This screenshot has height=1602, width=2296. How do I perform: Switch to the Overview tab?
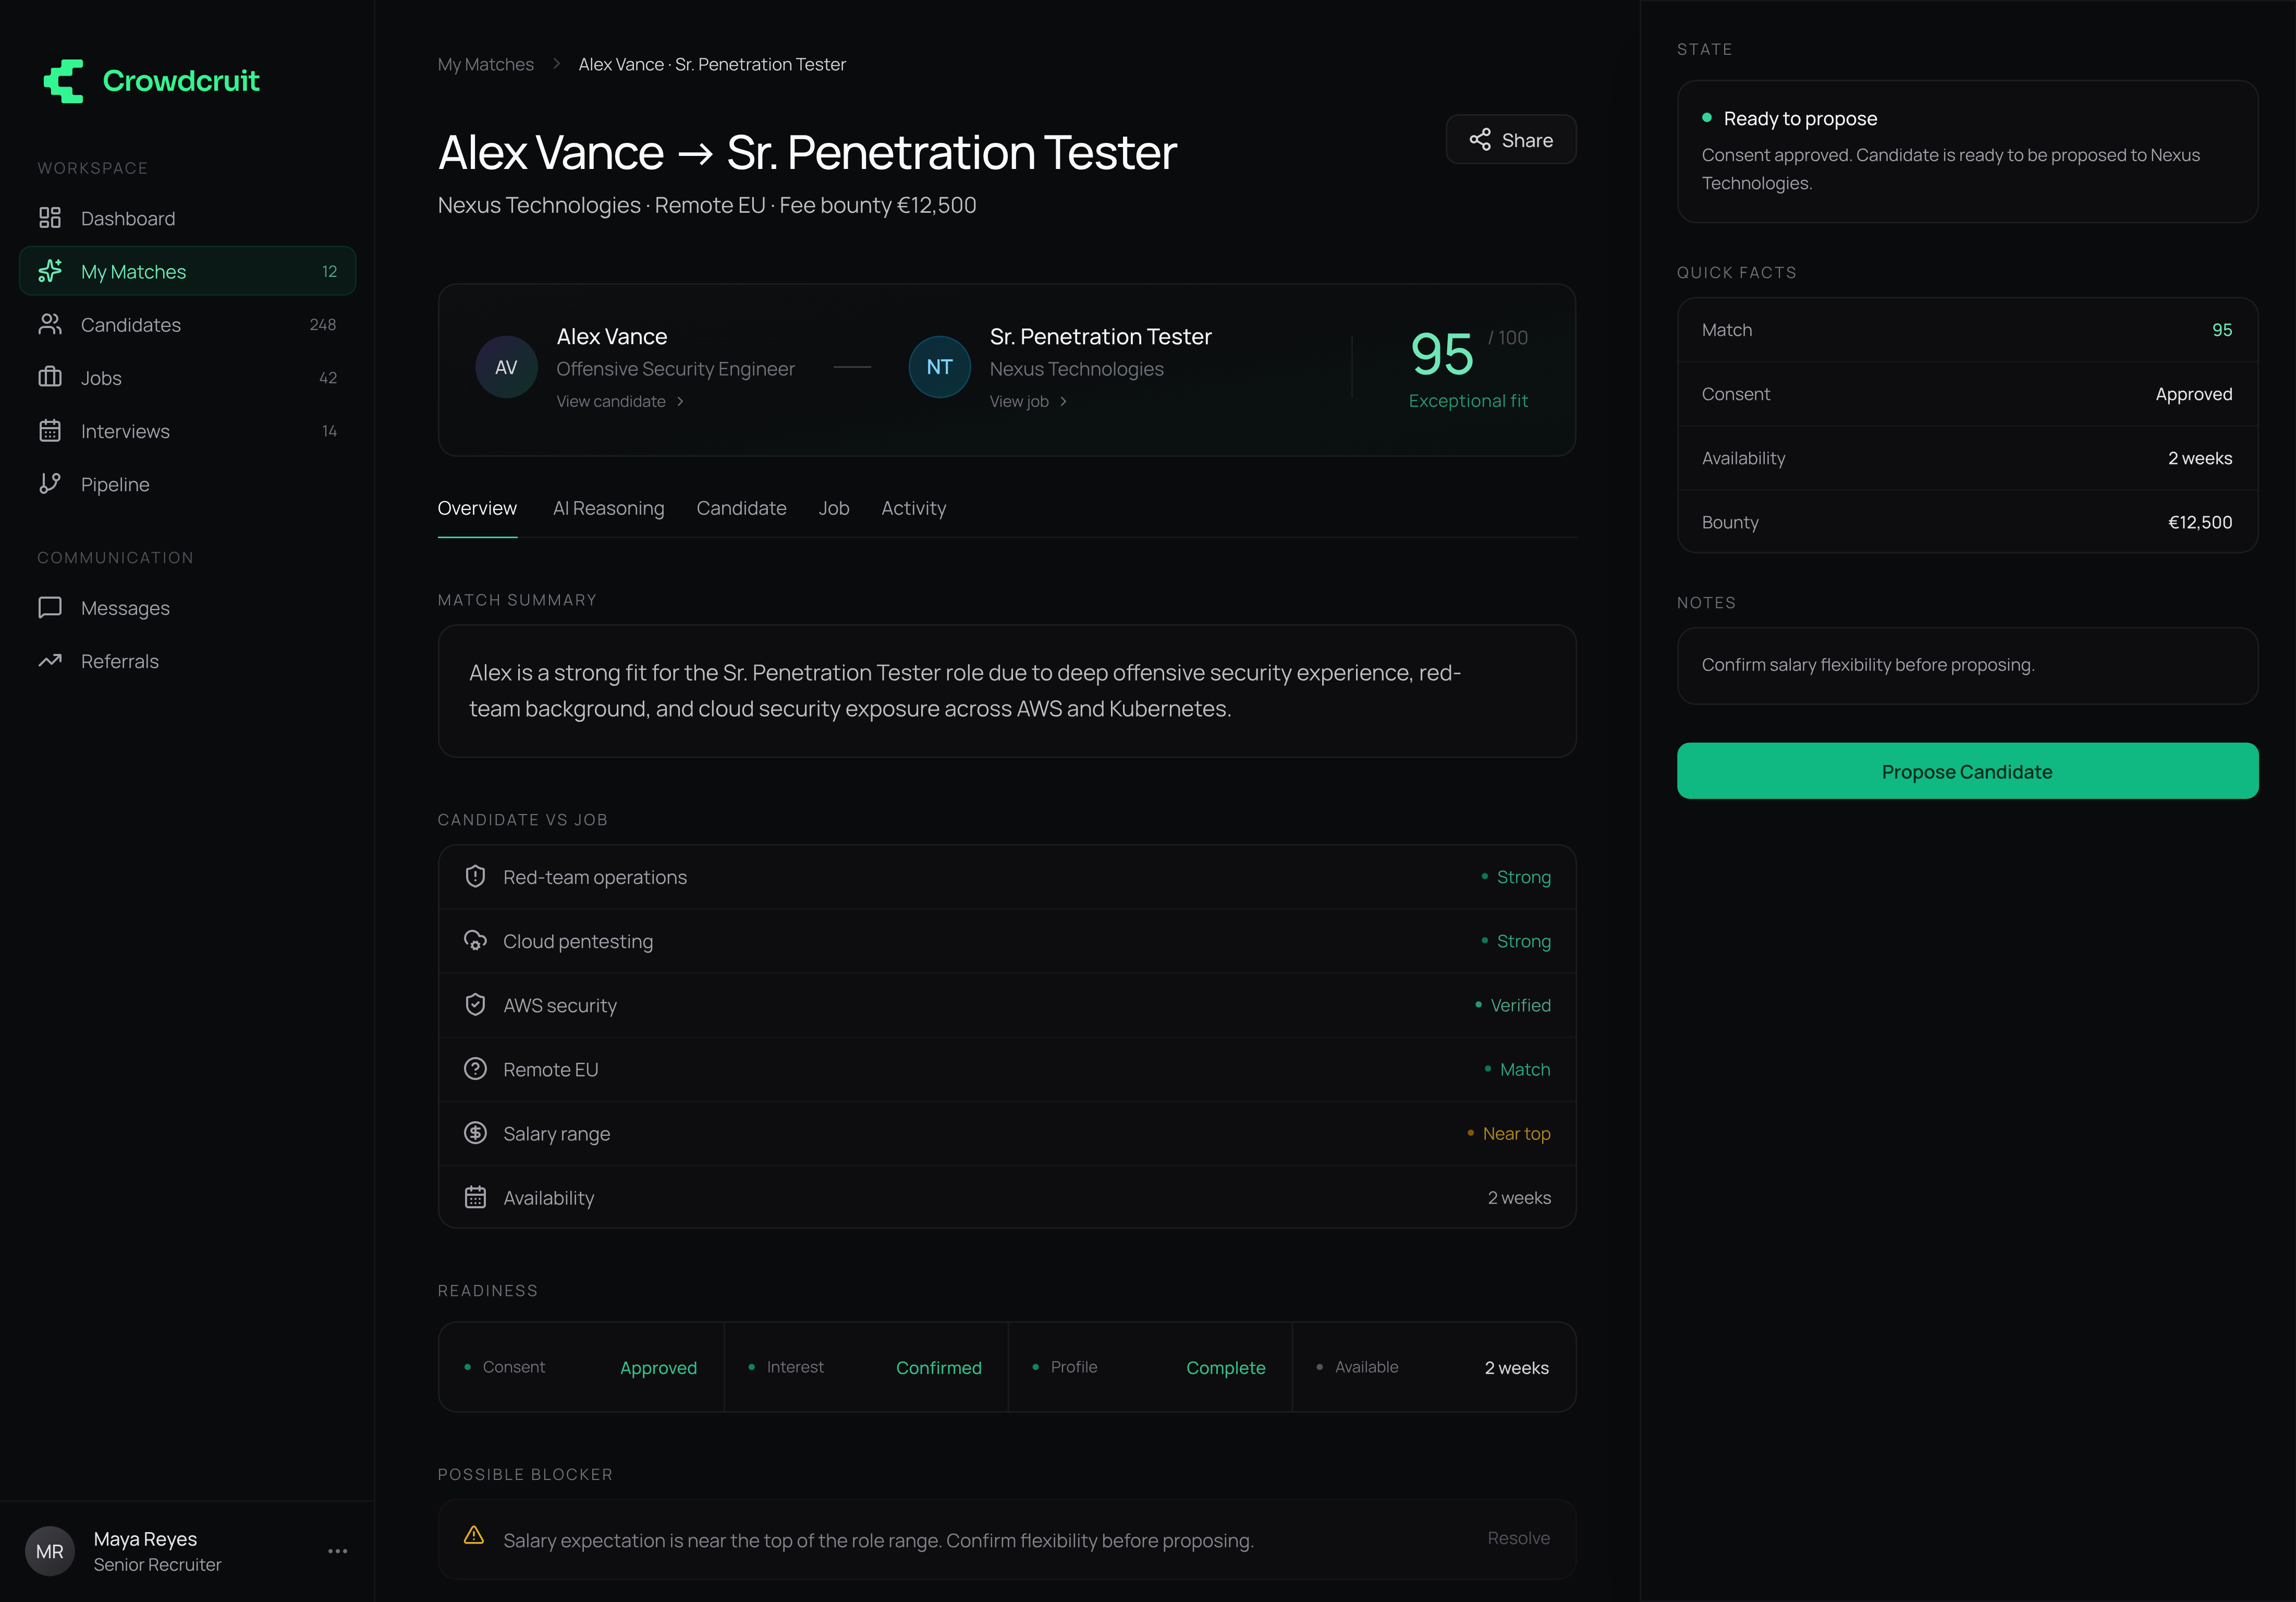tap(477, 508)
